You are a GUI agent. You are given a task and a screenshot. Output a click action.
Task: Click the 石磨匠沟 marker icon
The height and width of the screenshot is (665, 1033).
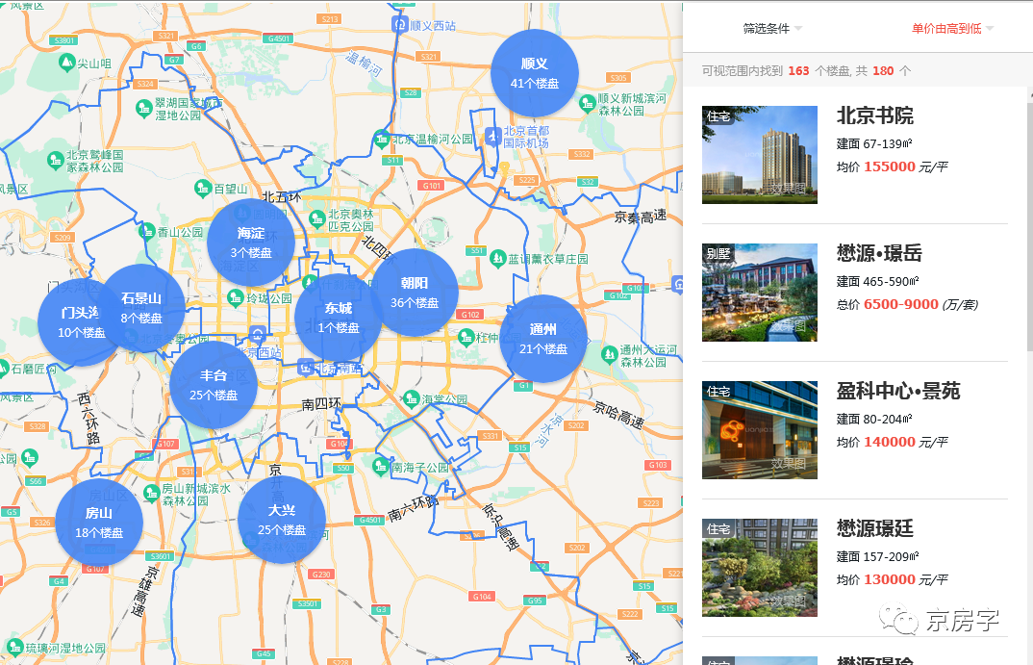3,369
